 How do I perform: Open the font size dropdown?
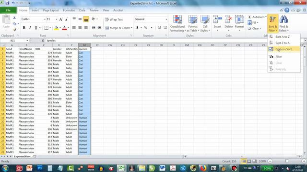[57, 19]
